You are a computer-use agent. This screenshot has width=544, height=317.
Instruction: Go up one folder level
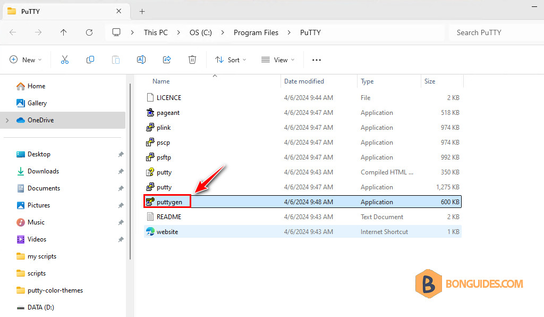[64, 32]
